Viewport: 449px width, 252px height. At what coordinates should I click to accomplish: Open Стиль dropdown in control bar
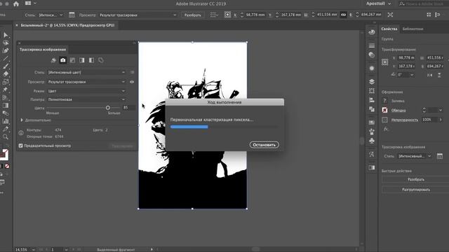[x=51, y=15]
